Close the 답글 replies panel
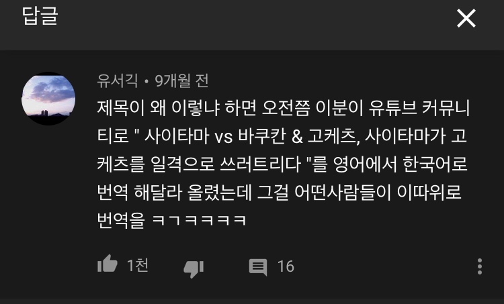The image size is (504, 304). pos(466,18)
